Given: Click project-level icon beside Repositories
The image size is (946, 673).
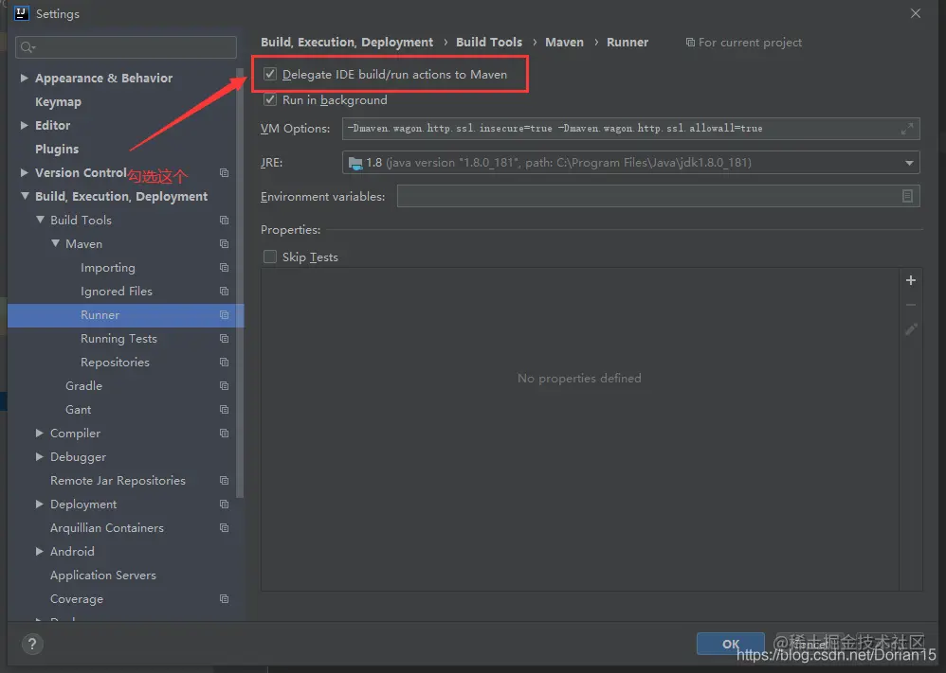Looking at the screenshot, I should click(x=225, y=363).
